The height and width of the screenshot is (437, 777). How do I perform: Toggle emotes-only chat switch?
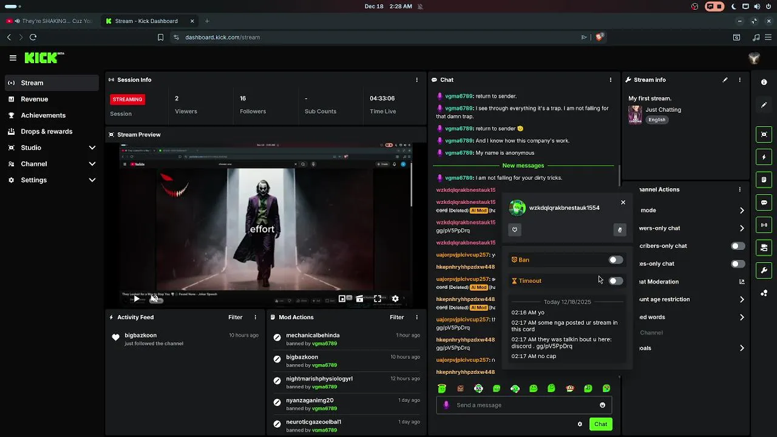click(x=738, y=263)
